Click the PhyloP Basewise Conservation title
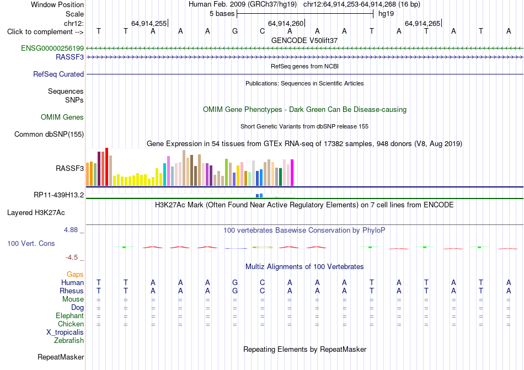Screen dimensions: 524x370 coord(304,230)
